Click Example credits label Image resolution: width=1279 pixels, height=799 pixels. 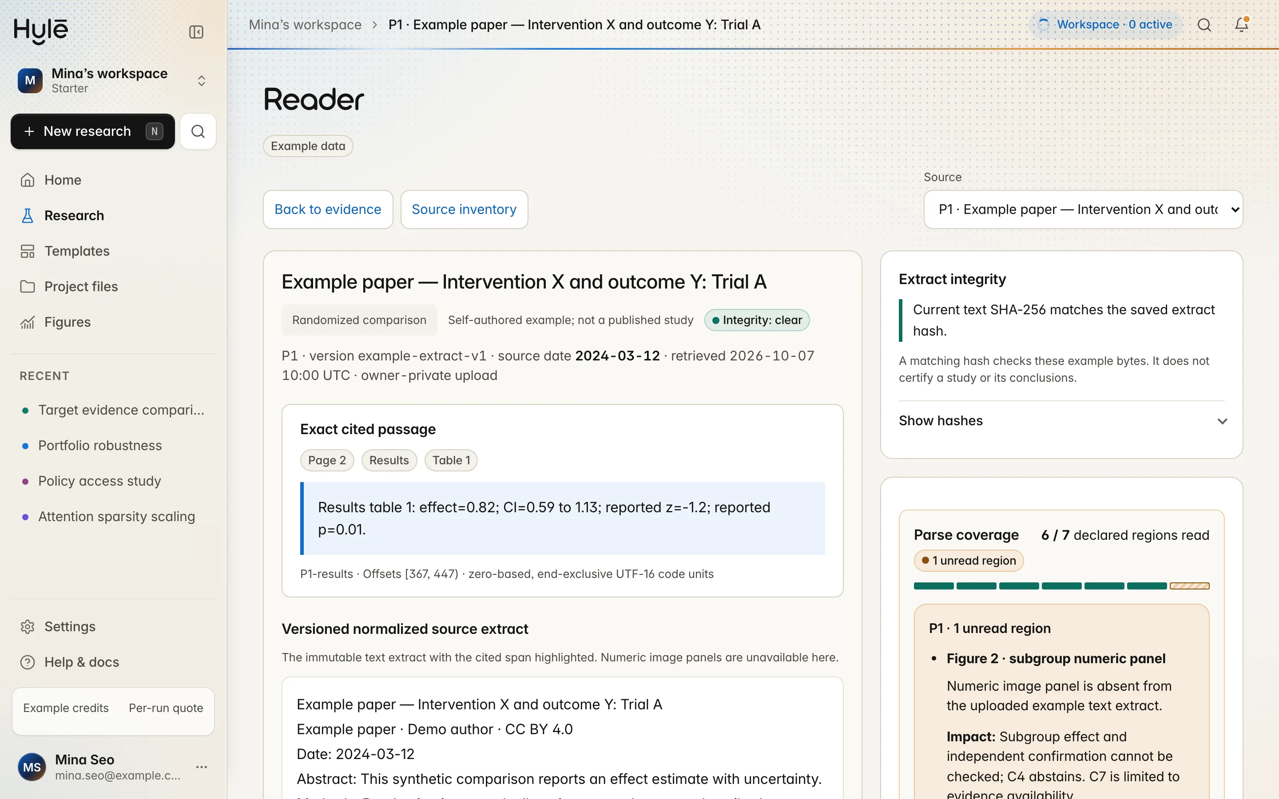(x=66, y=708)
